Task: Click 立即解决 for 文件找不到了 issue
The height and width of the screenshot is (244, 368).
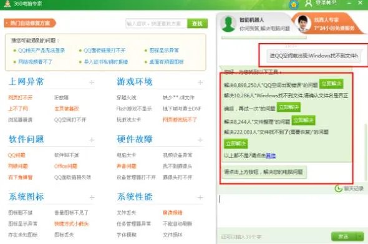Action: click(x=236, y=144)
